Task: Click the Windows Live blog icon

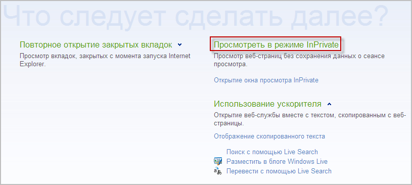Action: coord(218,161)
